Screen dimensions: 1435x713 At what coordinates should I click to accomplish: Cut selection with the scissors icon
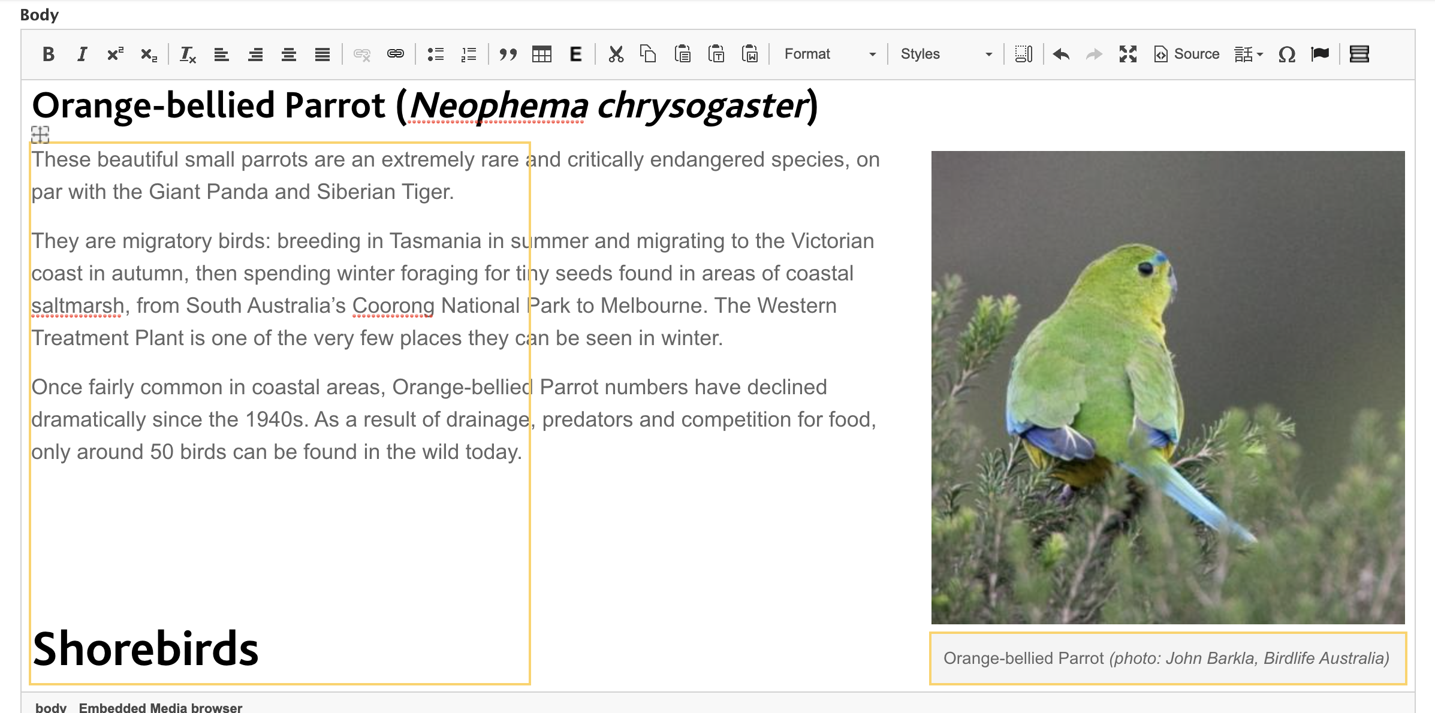coord(616,55)
